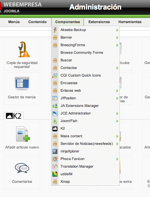Click the BreezingForms folder icon
This screenshot has height=197, width=150.
(55, 45)
